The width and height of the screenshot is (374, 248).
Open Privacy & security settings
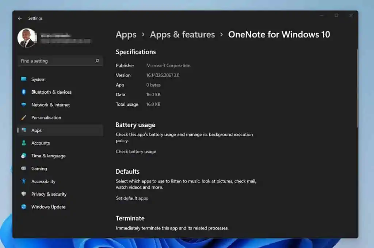(x=49, y=194)
